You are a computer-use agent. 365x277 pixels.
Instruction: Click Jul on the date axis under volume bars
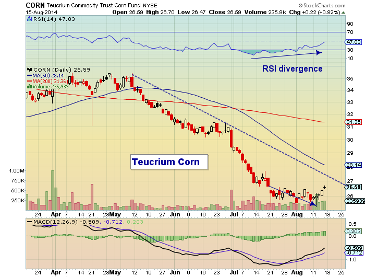pyautogui.click(x=234, y=214)
